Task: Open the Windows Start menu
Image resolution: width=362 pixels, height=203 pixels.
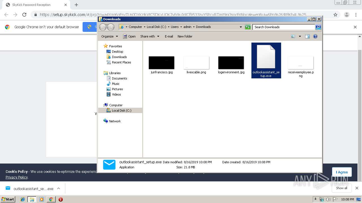Action: point(8,199)
